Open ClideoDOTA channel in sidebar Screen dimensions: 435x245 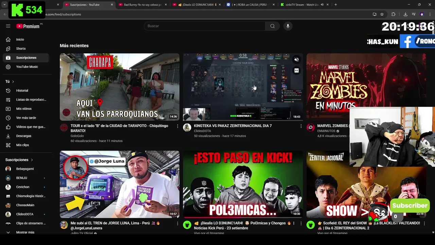point(26,214)
